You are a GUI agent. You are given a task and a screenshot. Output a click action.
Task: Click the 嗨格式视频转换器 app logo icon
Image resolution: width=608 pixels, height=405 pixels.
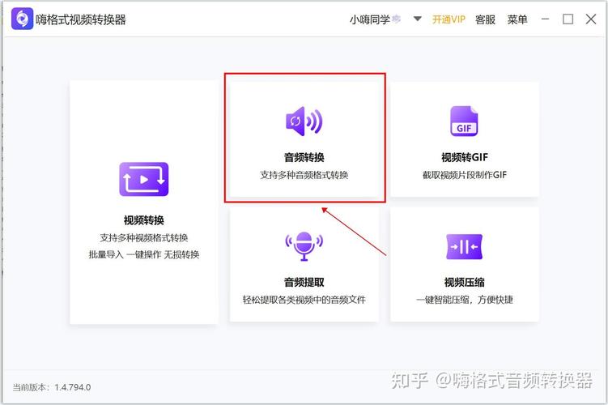click(x=22, y=19)
